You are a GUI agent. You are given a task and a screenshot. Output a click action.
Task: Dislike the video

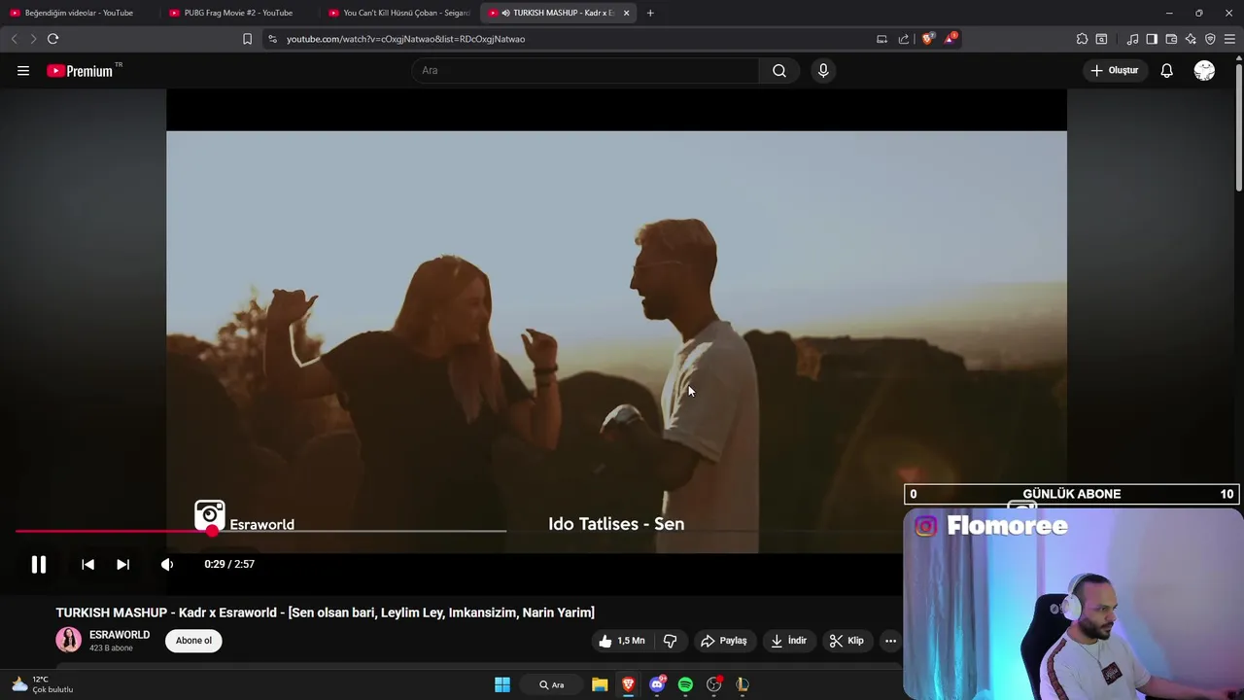pos(671,641)
